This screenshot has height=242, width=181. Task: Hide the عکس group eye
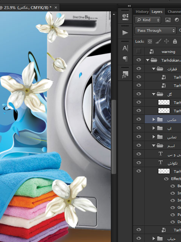click(x=139, y=119)
